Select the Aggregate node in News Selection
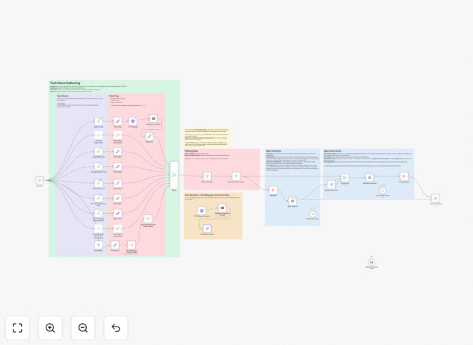Image resolution: width=473 pixels, height=345 pixels. (x=273, y=190)
